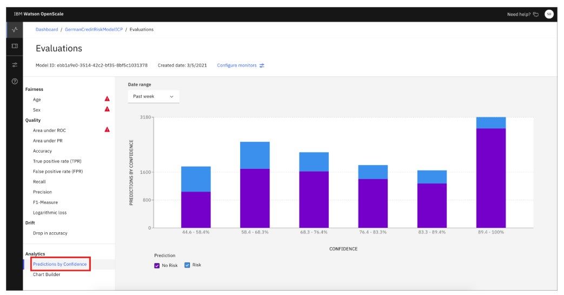Click the 89.4 - 100% confidence bar
This screenshot has width=564, height=295.
coord(490,173)
